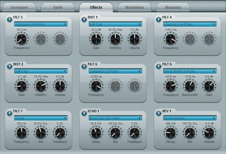Image resolution: width=226 pixels, height=154 pixels.
Task: Click the FILT 7 Frequency knob
Action: 22,133
